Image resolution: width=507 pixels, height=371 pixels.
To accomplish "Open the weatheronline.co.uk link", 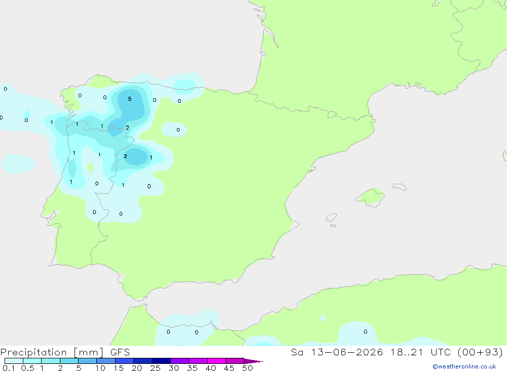I will point(464,366).
